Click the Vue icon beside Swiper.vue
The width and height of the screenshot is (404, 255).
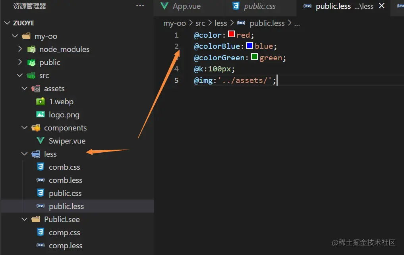point(40,141)
